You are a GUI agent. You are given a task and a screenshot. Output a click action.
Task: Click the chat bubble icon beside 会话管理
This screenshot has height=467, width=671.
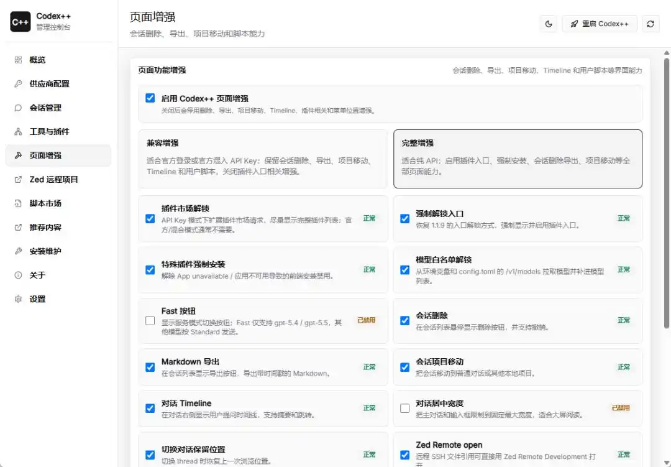(x=18, y=108)
